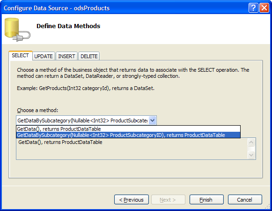Click the window resize grip corner
272x211 pixels.
(267, 206)
